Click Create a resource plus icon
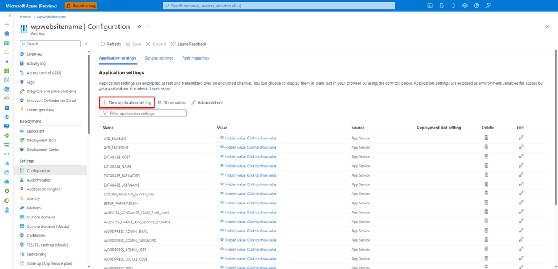This screenshot has height=269, width=558. (x=7, y=25)
